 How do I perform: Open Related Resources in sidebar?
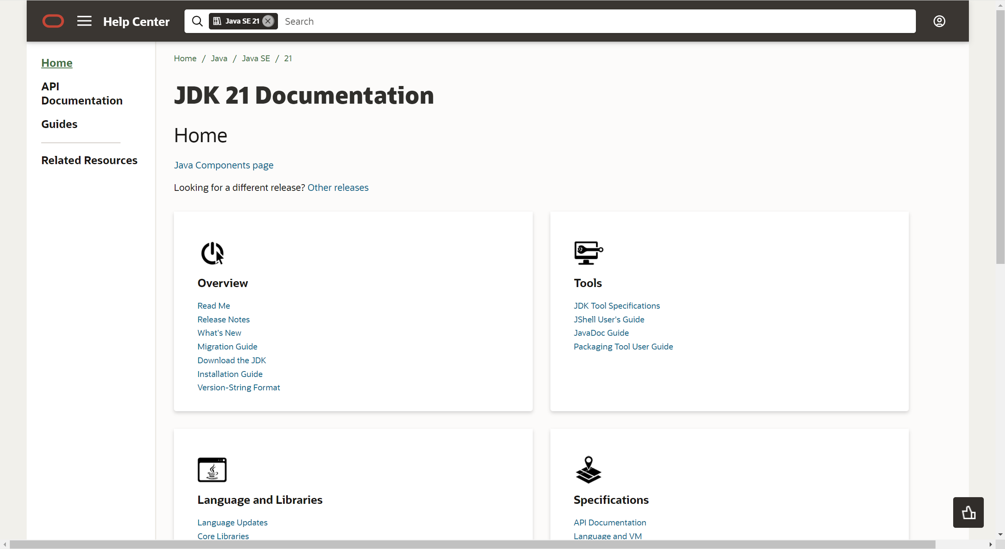coord(89,160)
